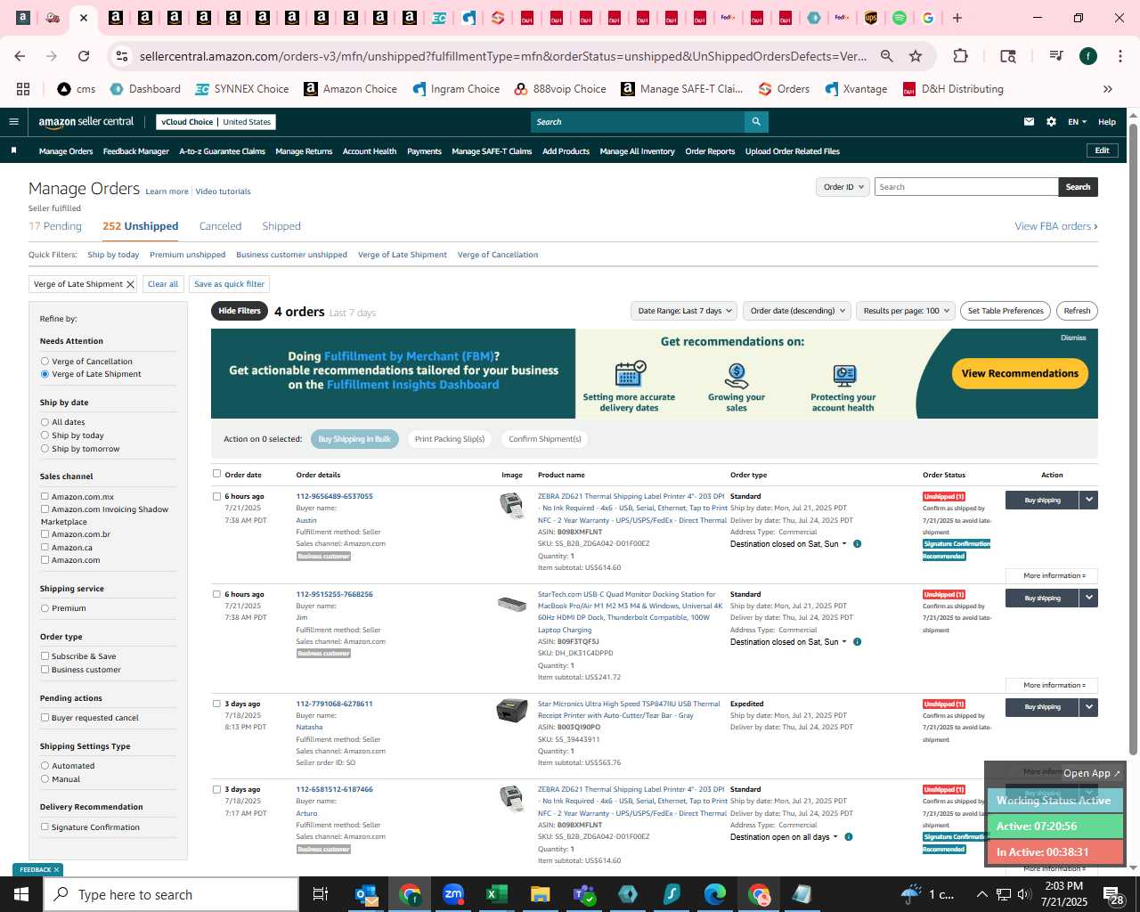Expand More information for order 112-9656489-6537055

(1053, 576)
